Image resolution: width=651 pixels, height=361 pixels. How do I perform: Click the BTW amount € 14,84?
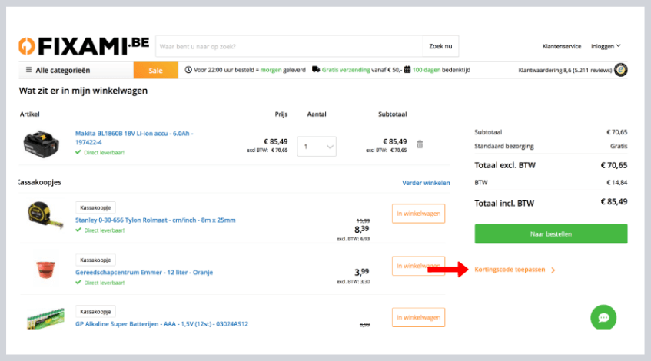pyautogui.click(x=617, y=183)
